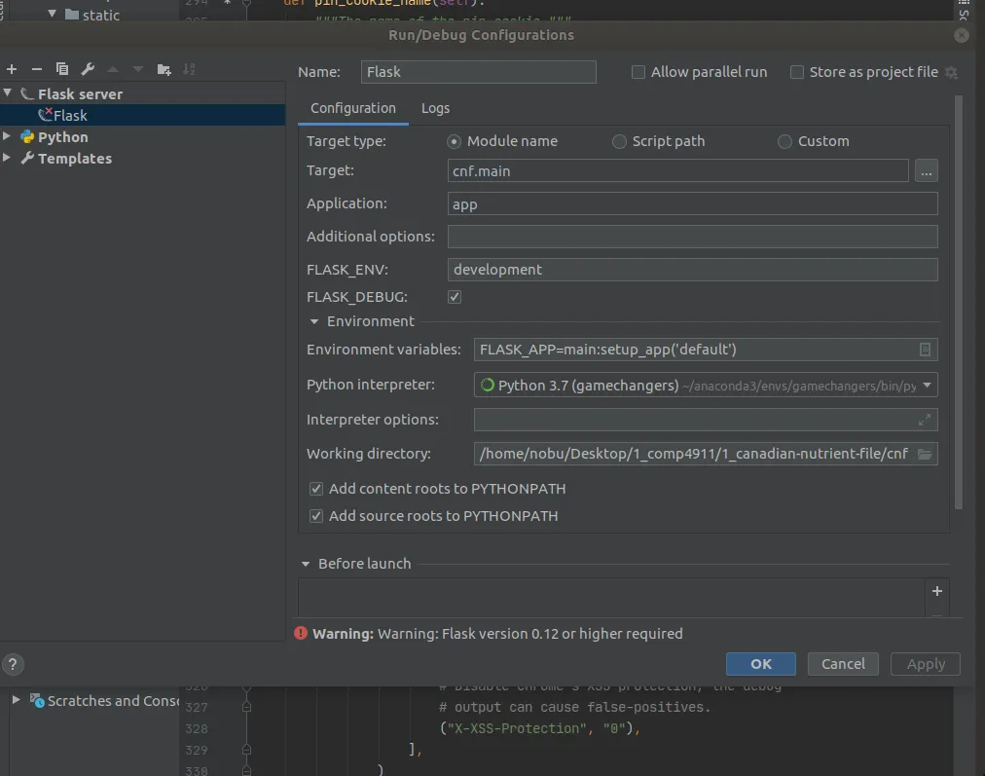Uncheck the FLASK_DEBUG checkbox

pyautogui.click(x=455, y=297)
